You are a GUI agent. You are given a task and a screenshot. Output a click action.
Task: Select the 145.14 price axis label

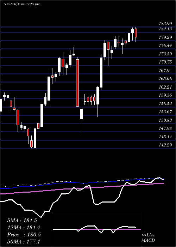pyautogui.click(x=165, y=137)
